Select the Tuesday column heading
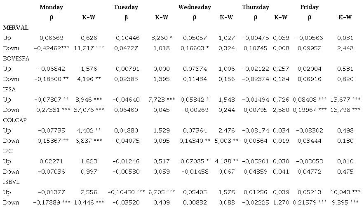This screenshot has width=364, height=209. (126, 7)
